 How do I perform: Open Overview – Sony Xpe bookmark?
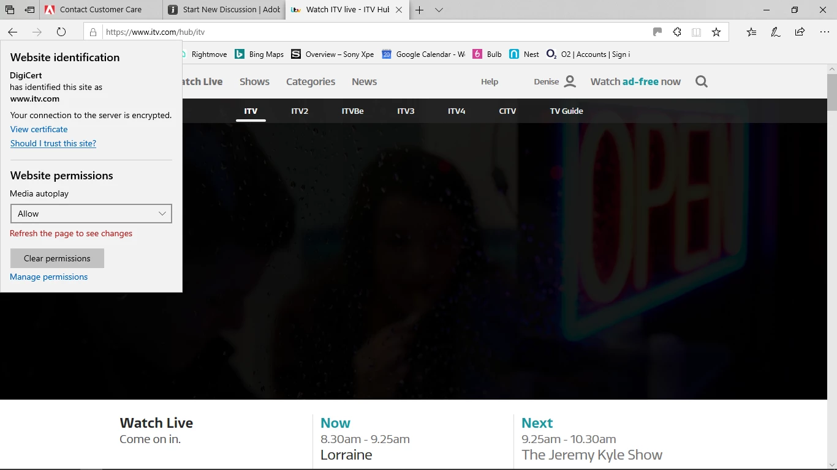point(333,54)
